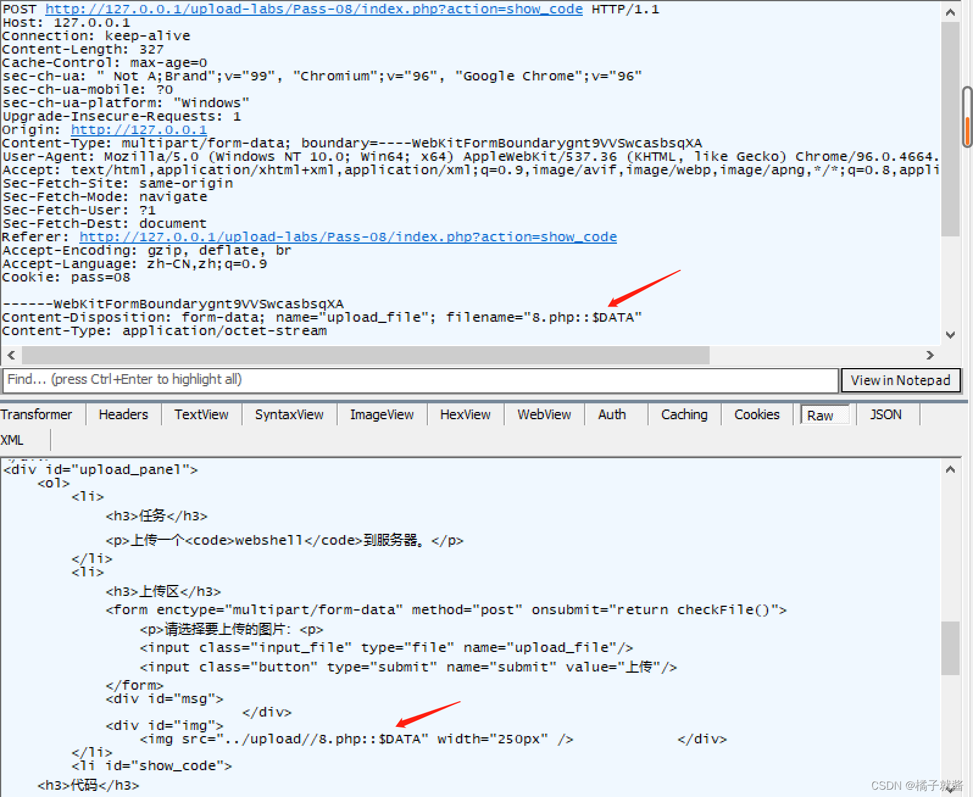This screenshot has width=973, height=797.
Task: Click request pane vertical scrollbar thumb
Action: 950,129
